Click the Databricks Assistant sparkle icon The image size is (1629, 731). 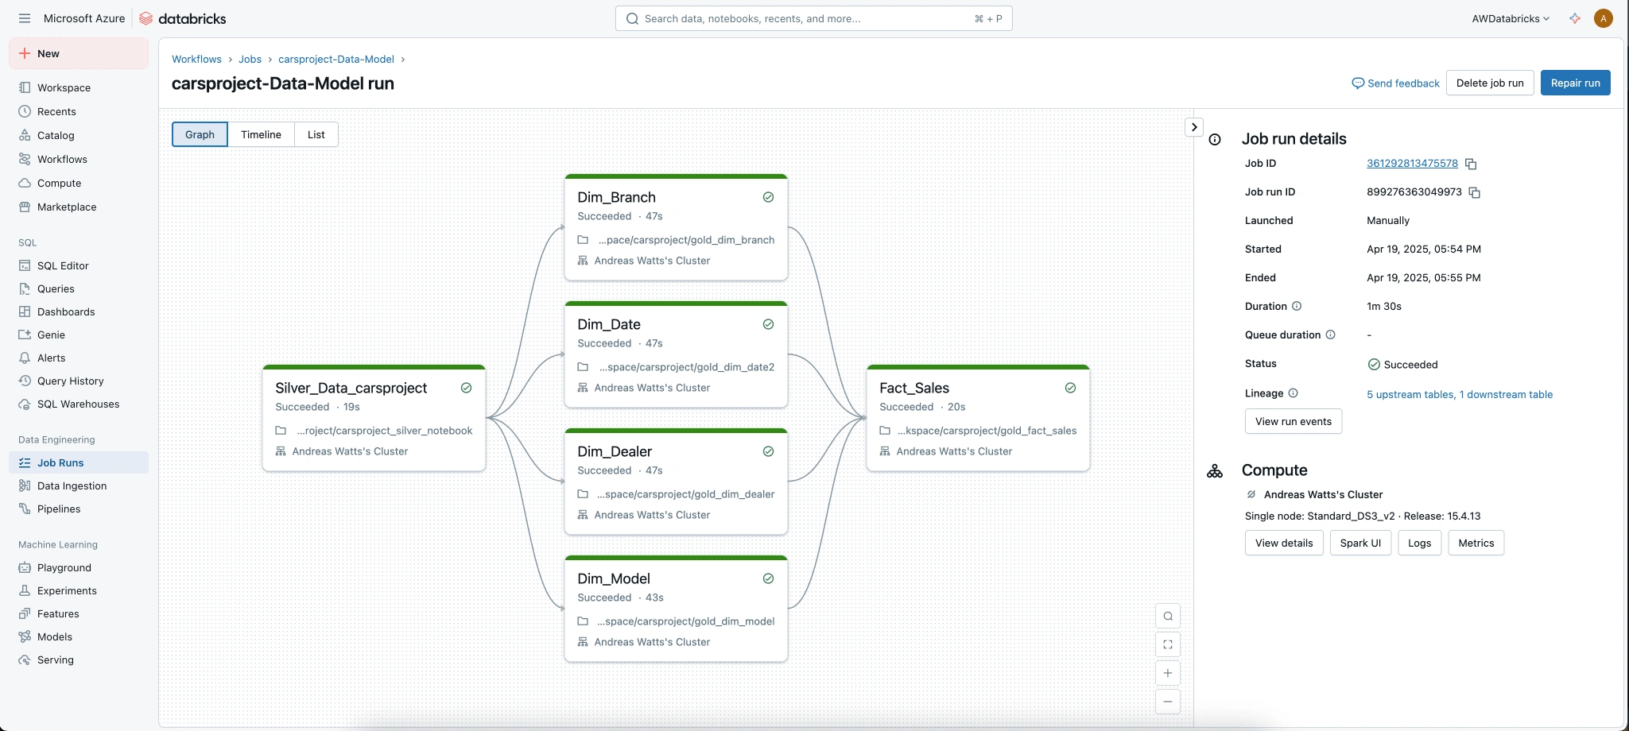pos(1574,18)
